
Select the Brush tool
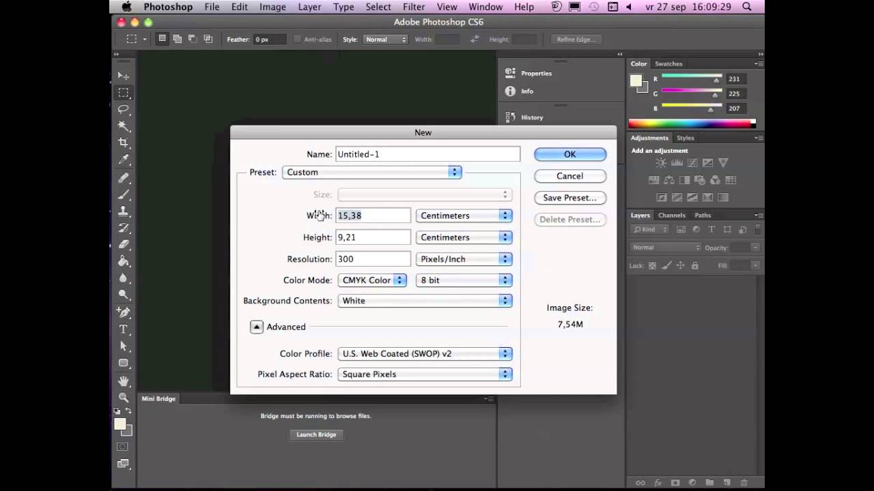(124, 194)
